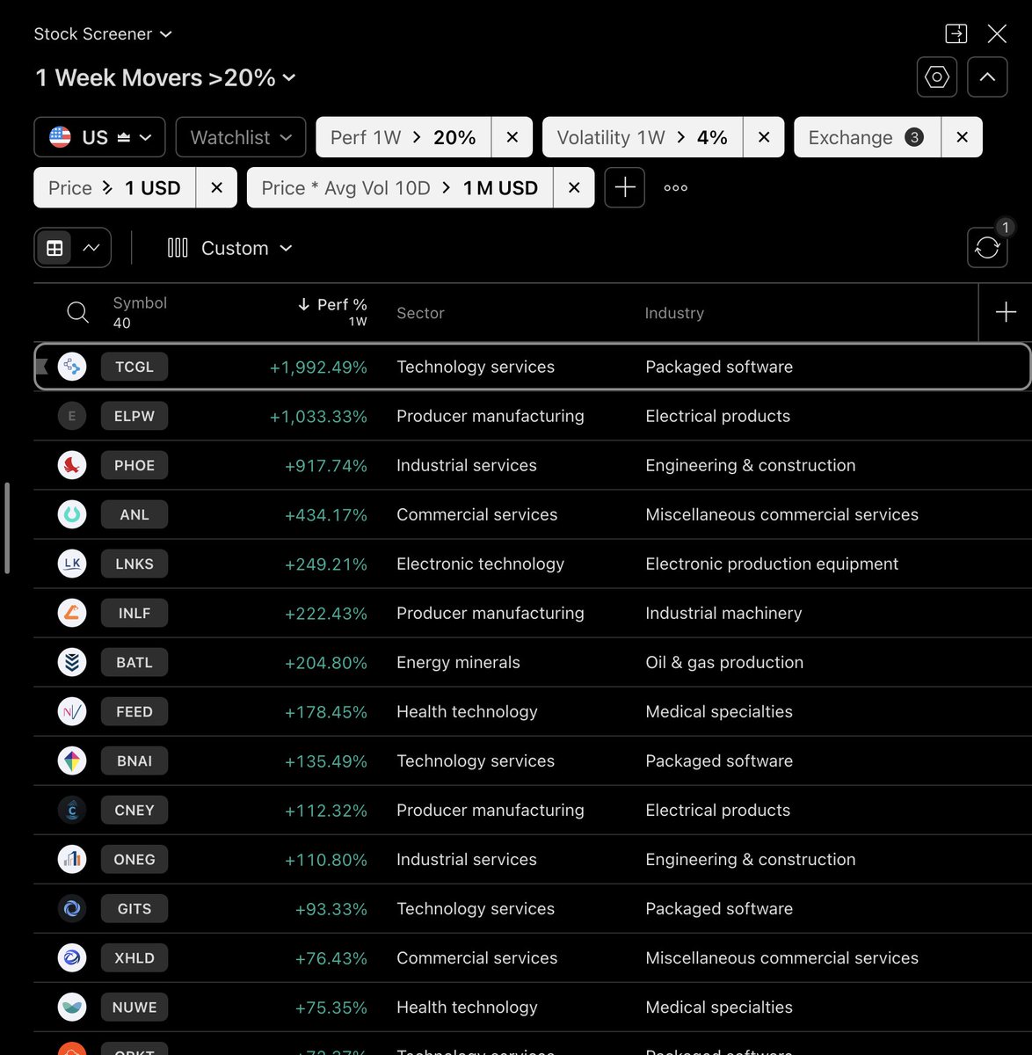This screenshot has width=1032, height=1055.
Task: Select the ELPW ticker symbol
Action: [134, 416]
